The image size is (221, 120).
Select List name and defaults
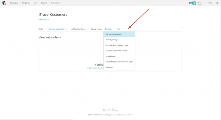pos(119,34)
